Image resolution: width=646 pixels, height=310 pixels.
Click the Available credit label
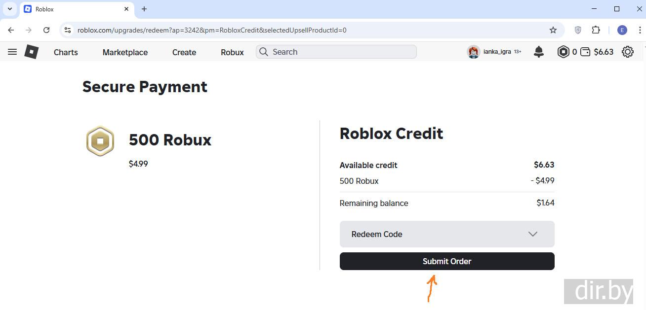click(368, 165)
